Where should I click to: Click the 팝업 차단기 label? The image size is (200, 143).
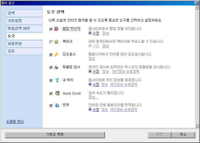71,29
